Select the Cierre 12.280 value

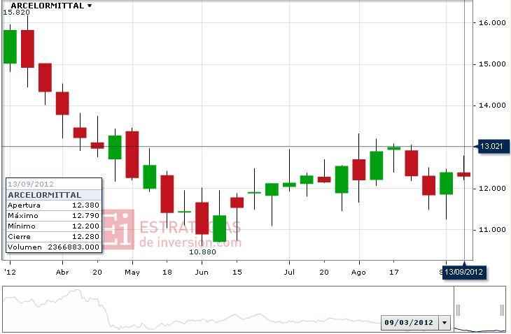point(85,236)
